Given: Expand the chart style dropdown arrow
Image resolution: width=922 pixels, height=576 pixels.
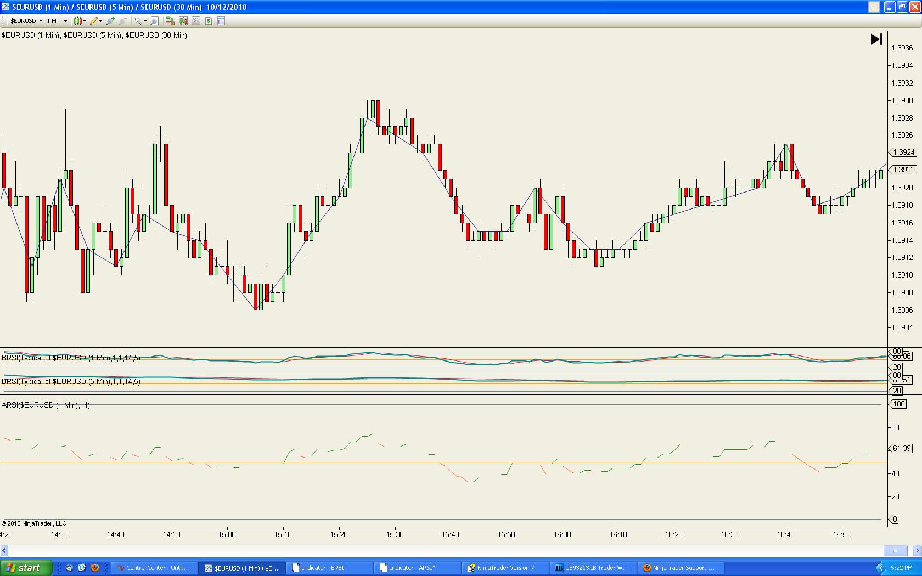Looking at the screenshot, I should pos(85,21).
